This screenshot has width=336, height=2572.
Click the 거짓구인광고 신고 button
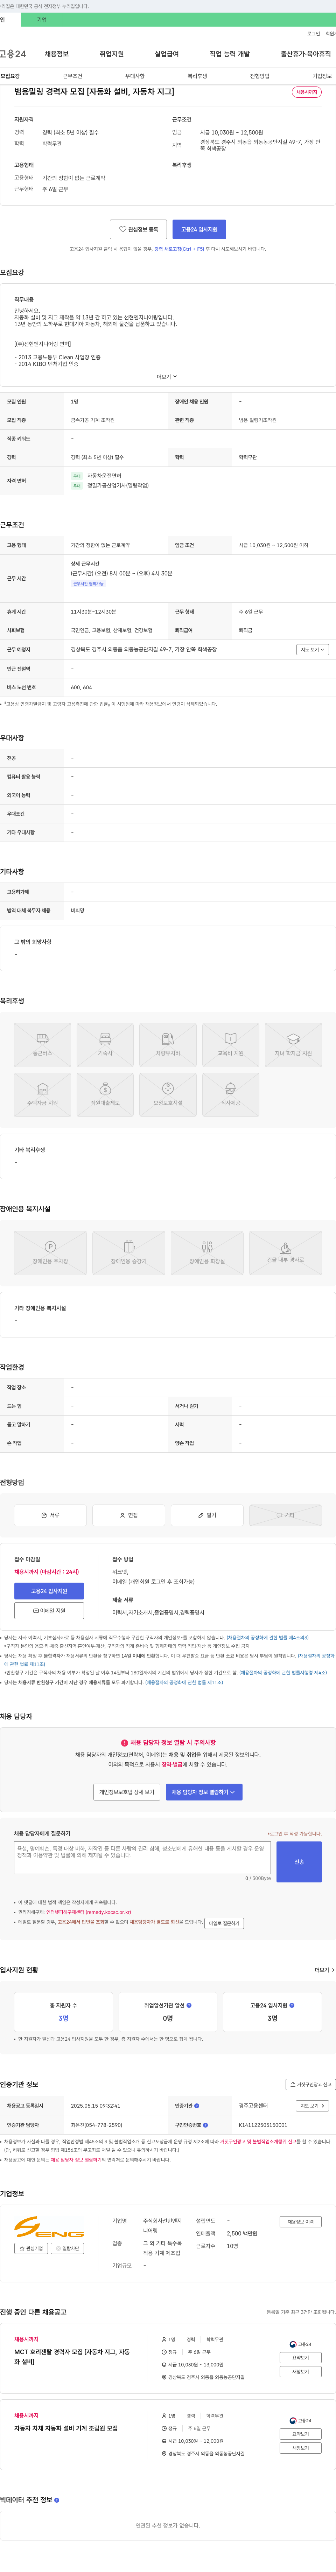[x=310, y=2085]
